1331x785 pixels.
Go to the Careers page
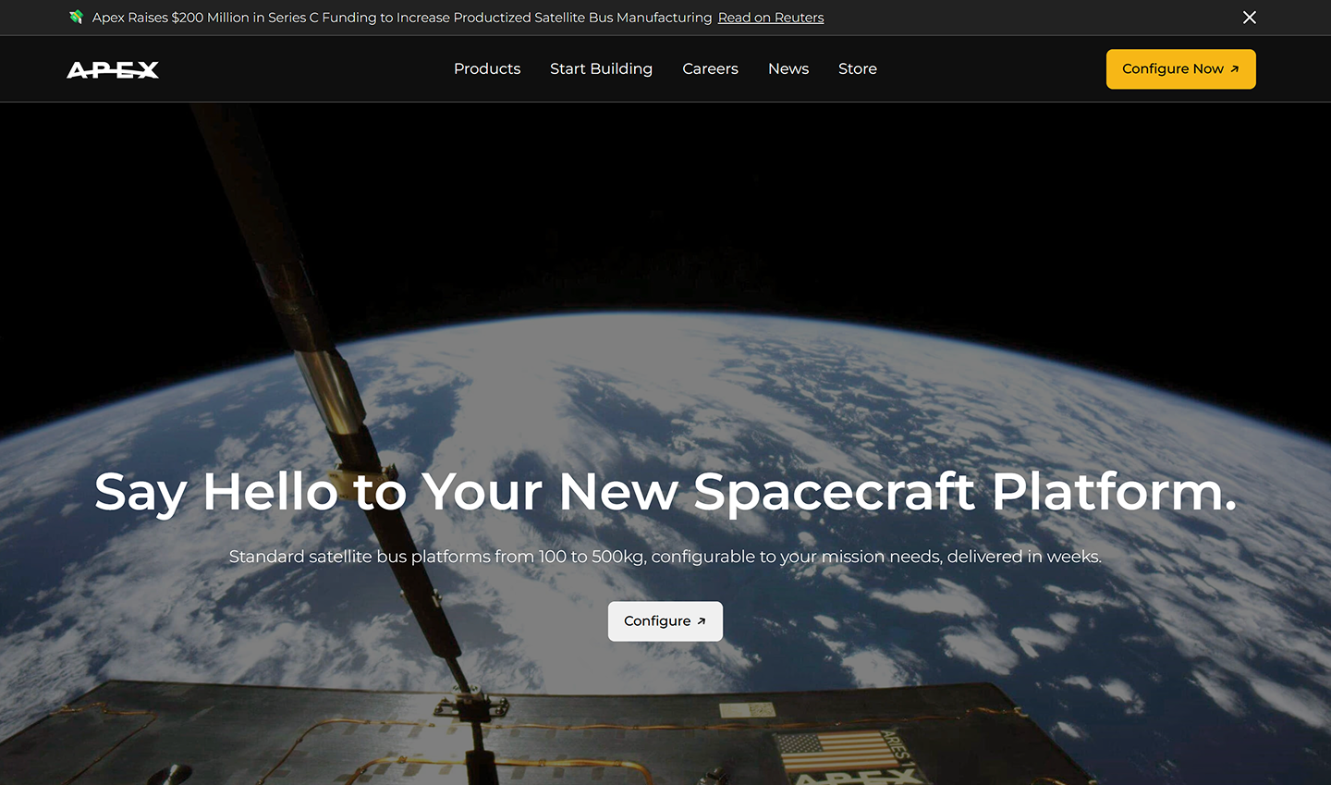(x=710, y=68)
